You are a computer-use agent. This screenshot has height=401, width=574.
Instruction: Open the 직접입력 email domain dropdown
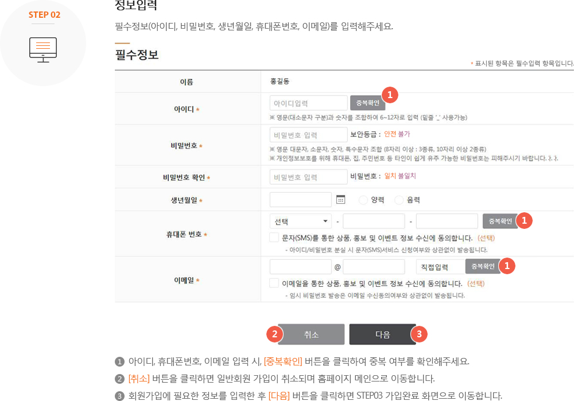pyautogui.click(x=441, y=266)
